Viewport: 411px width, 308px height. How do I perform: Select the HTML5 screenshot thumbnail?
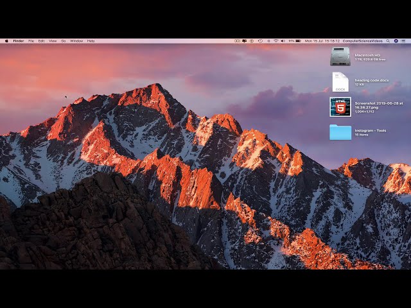pos(340,107)
